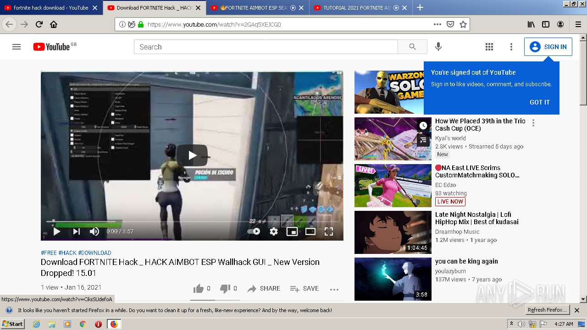The height and width of the screenshot is (330, 587).
Task: Go to the Firefox home page
Action: pyautogui.click(x=54, y=24)
